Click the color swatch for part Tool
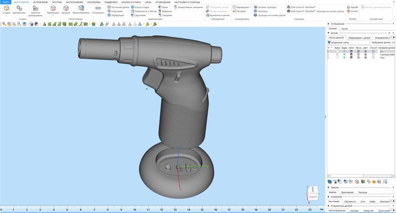Viewport: 396px width, 213px height. click(x=365, y=58)
